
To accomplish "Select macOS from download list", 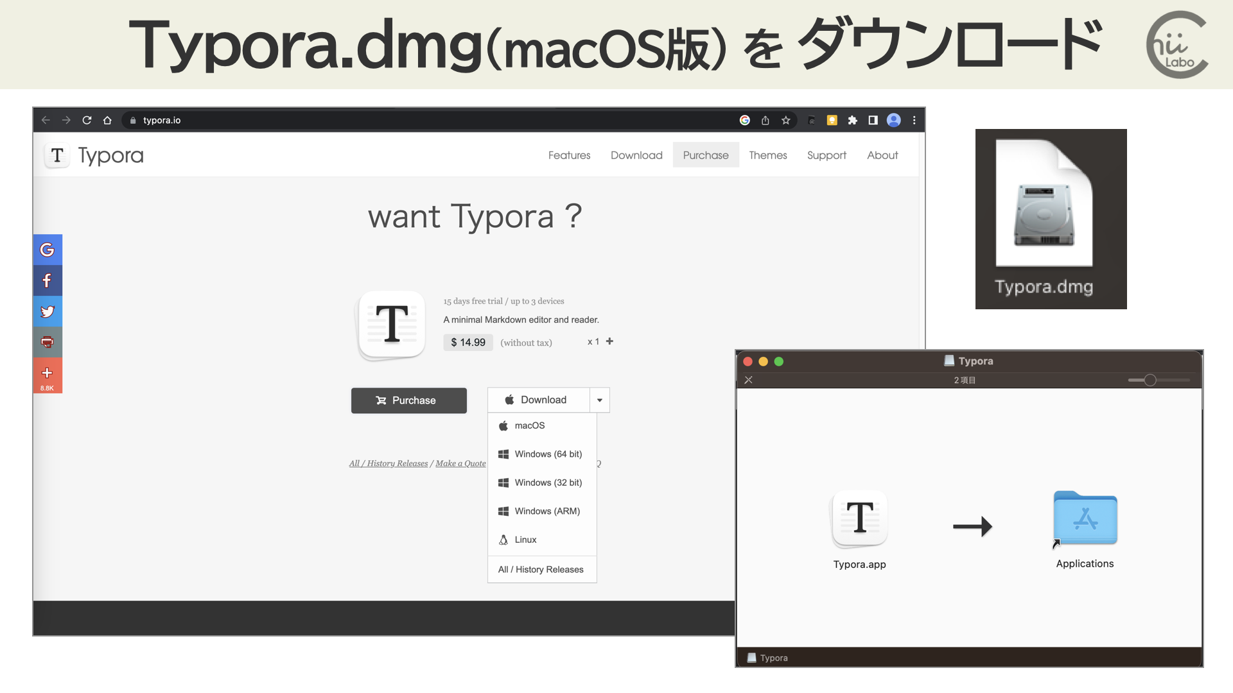I will tap(529, 425).
